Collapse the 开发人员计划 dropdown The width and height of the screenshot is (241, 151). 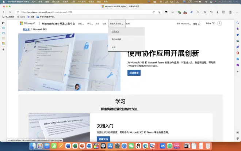[116, 23]
